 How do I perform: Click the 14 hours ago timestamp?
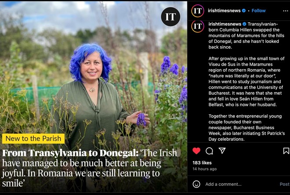204,169
